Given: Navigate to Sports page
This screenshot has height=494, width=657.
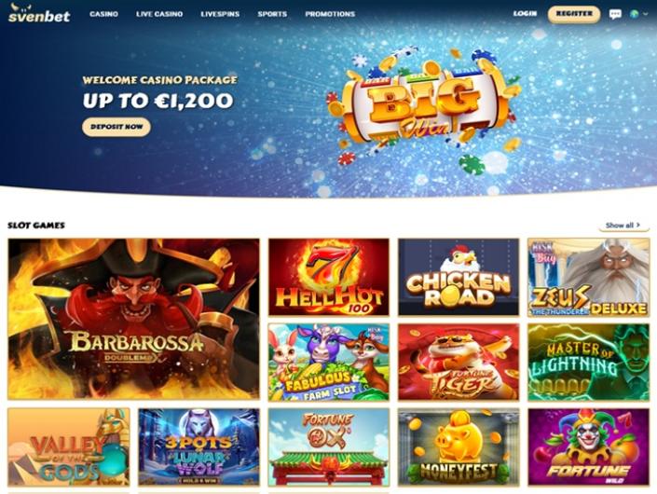Looking at the screenshot, I should [272, 14].
